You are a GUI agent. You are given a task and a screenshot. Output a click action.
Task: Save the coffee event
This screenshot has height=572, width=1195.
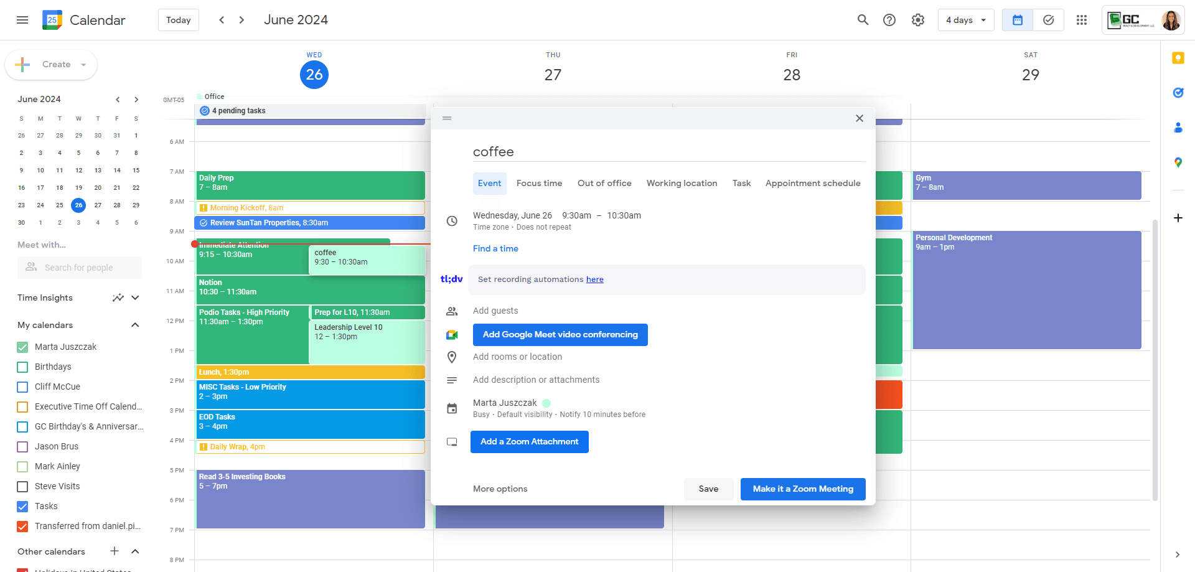708,489
